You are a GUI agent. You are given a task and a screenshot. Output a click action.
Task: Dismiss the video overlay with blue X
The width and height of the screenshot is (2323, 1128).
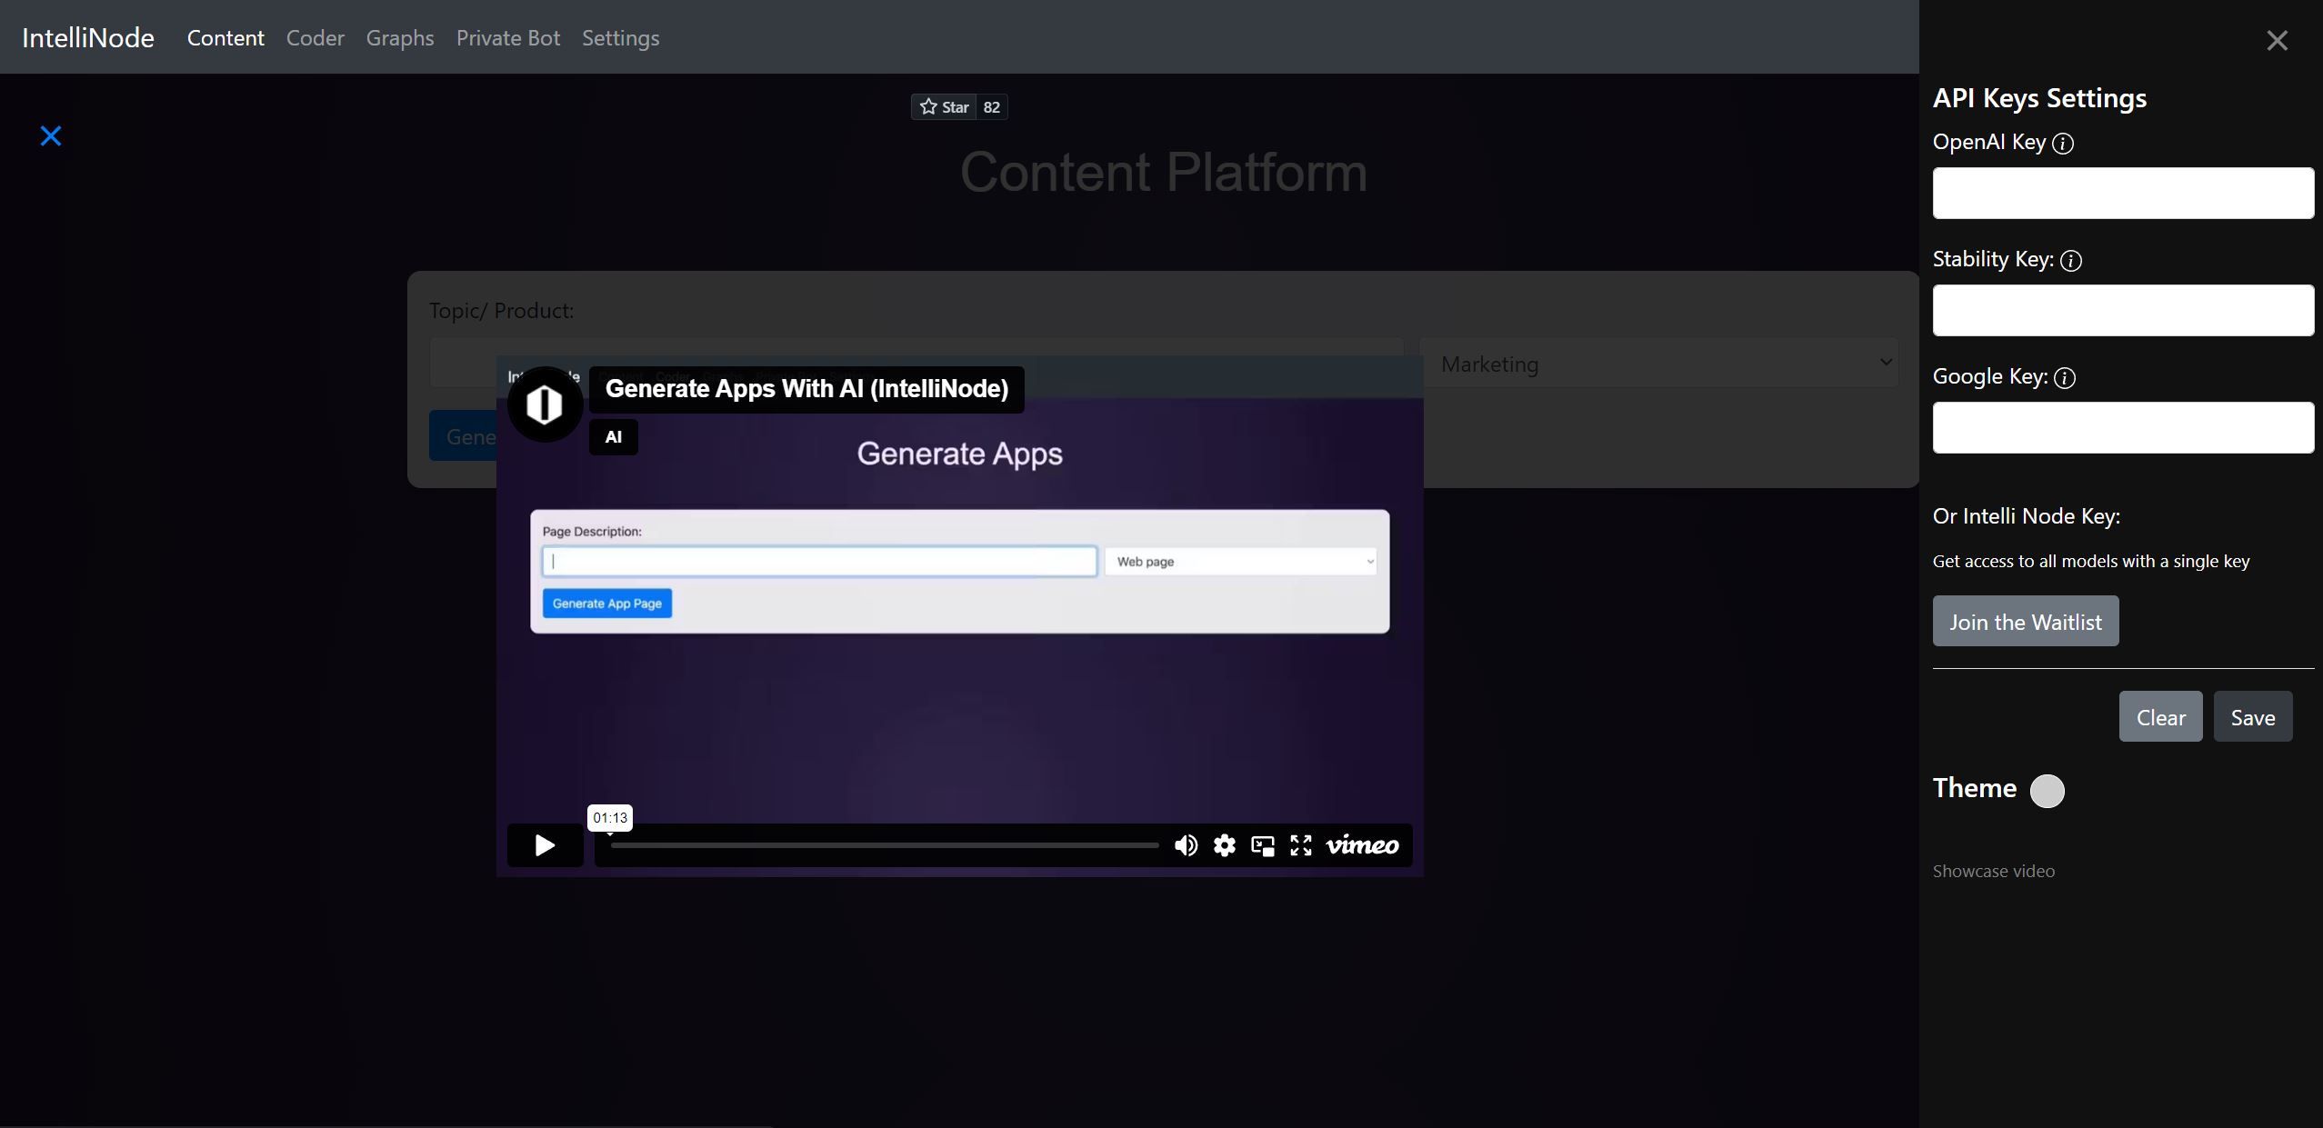[50, 135]
